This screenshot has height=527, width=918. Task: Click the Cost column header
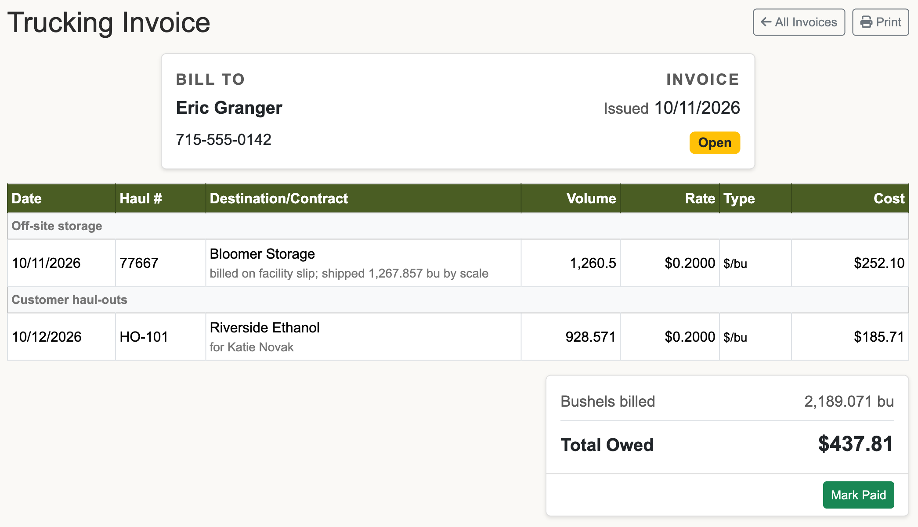coord(850,199)
